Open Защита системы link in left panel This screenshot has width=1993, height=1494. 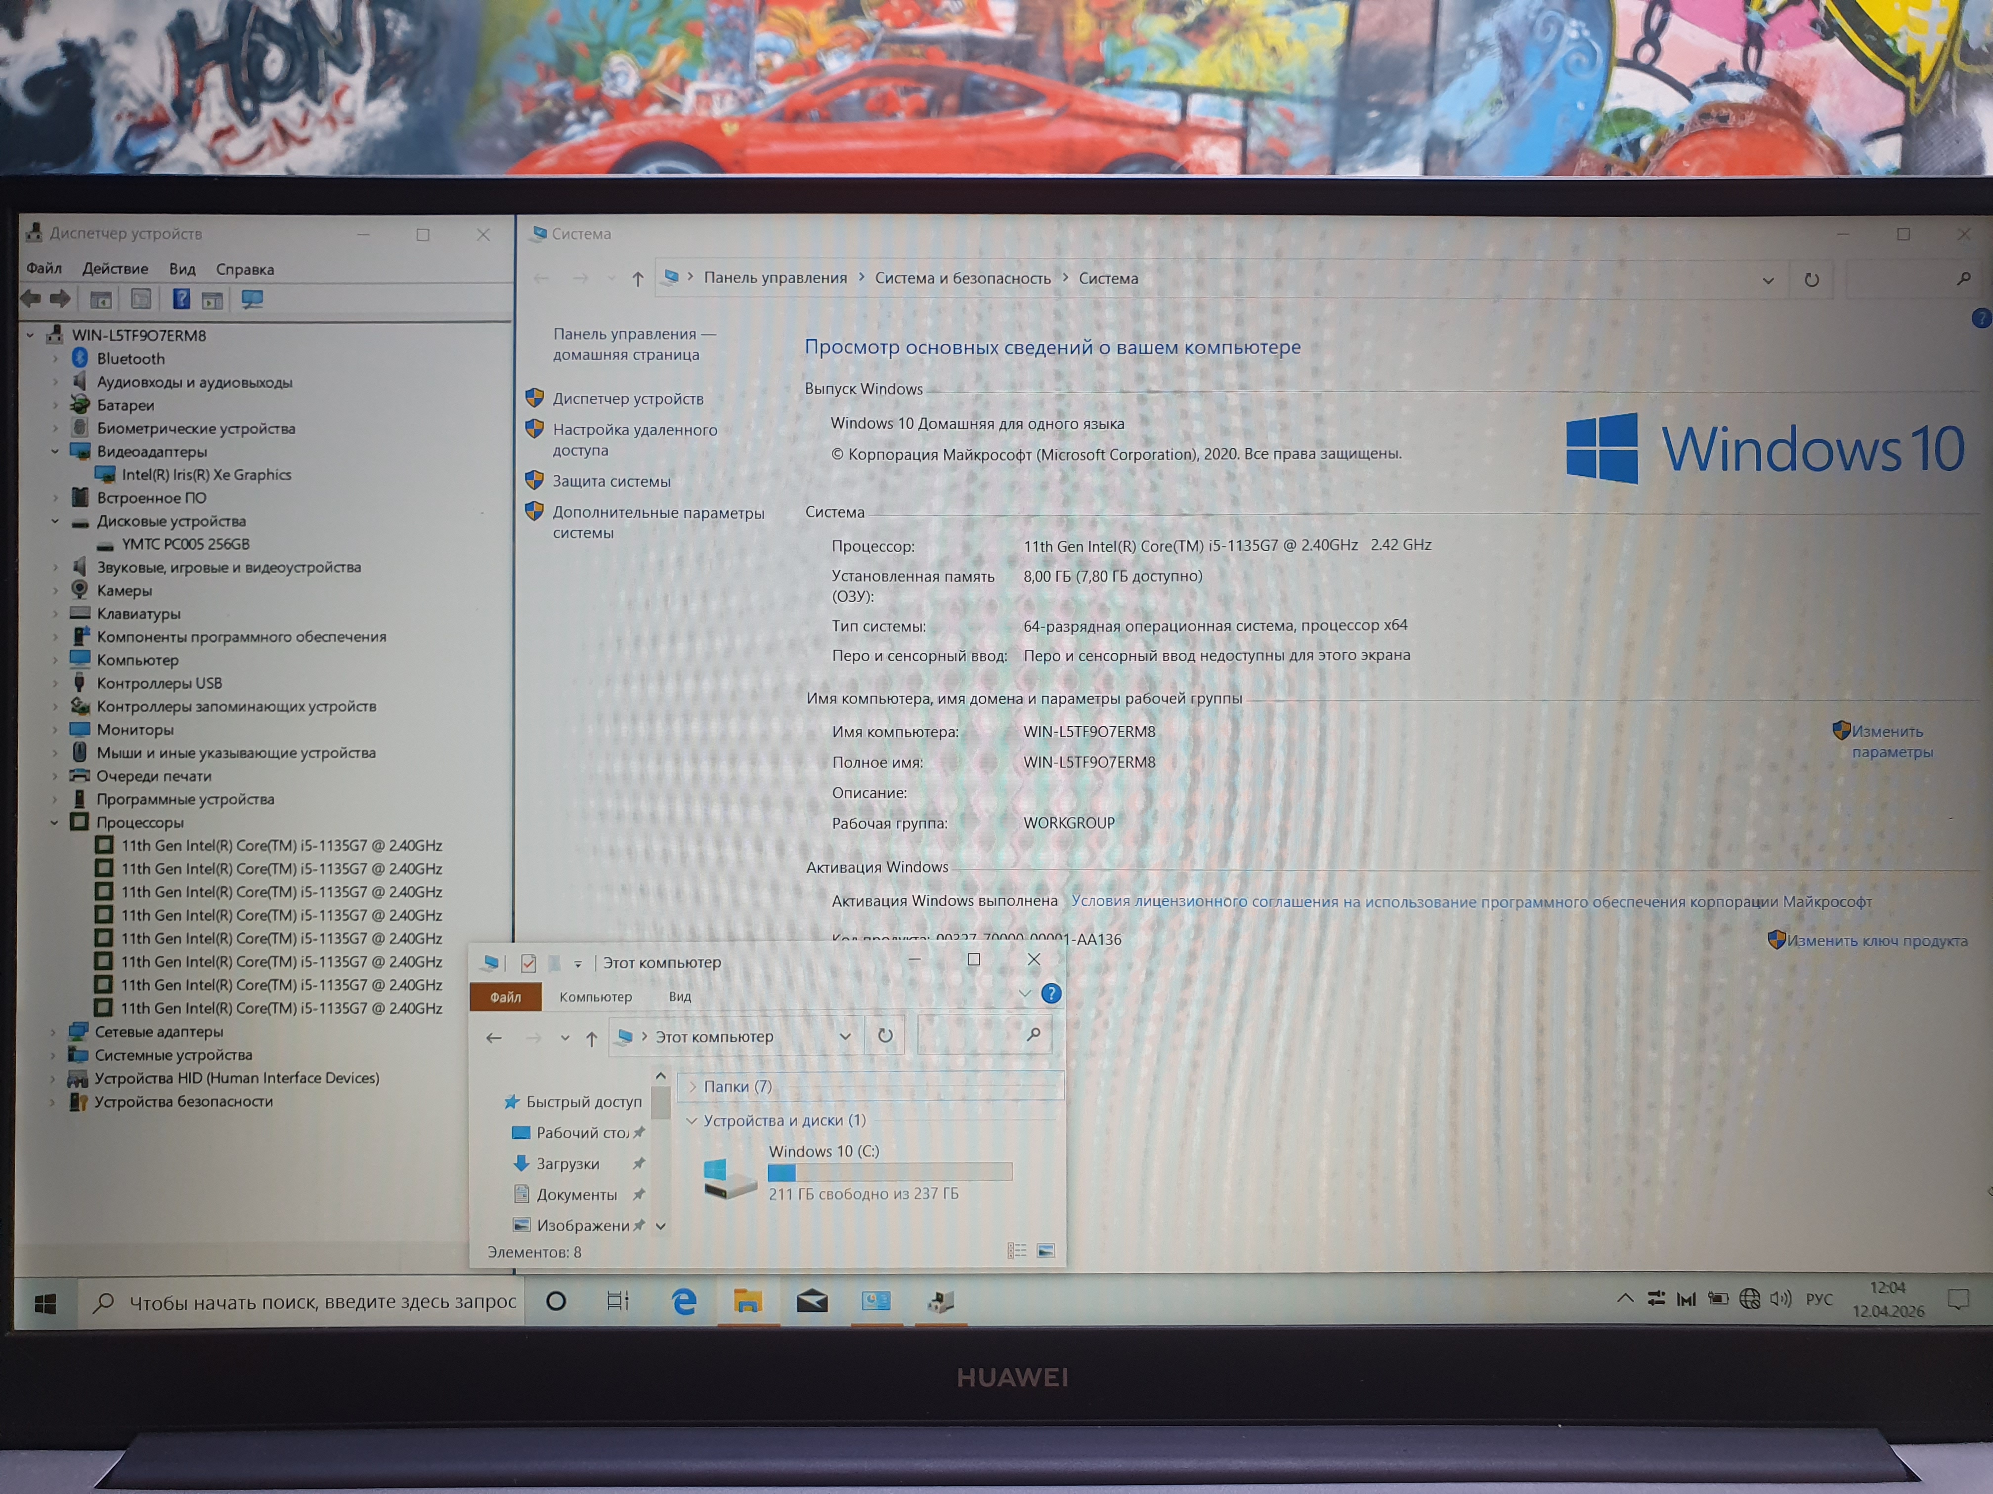(x=611, y=481)
